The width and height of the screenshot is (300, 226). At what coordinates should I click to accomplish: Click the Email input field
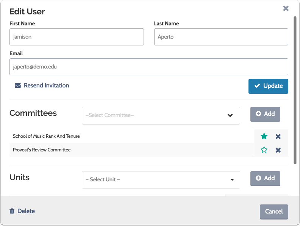148,67
